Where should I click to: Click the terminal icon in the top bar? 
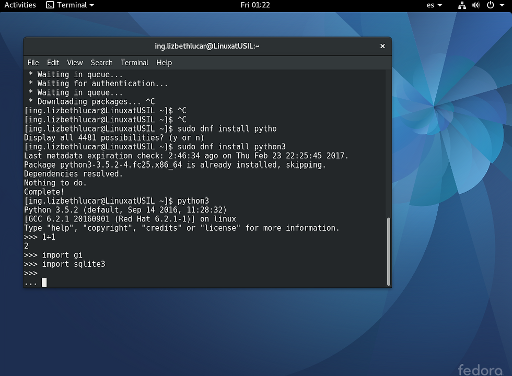coord(50,5)
